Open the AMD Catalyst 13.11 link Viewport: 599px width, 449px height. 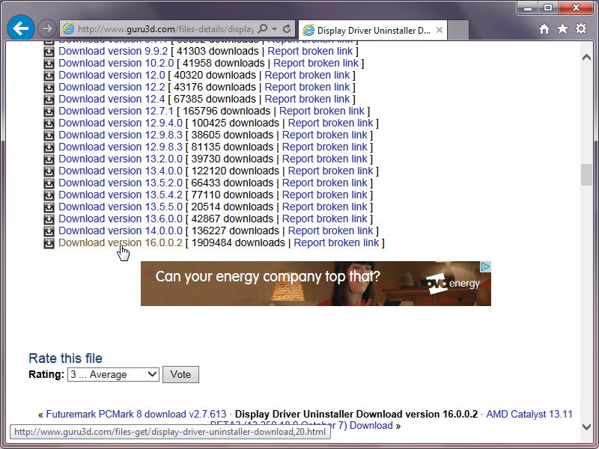coord(529,414)
